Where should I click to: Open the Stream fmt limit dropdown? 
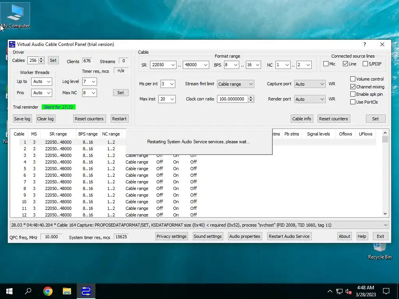235,84
